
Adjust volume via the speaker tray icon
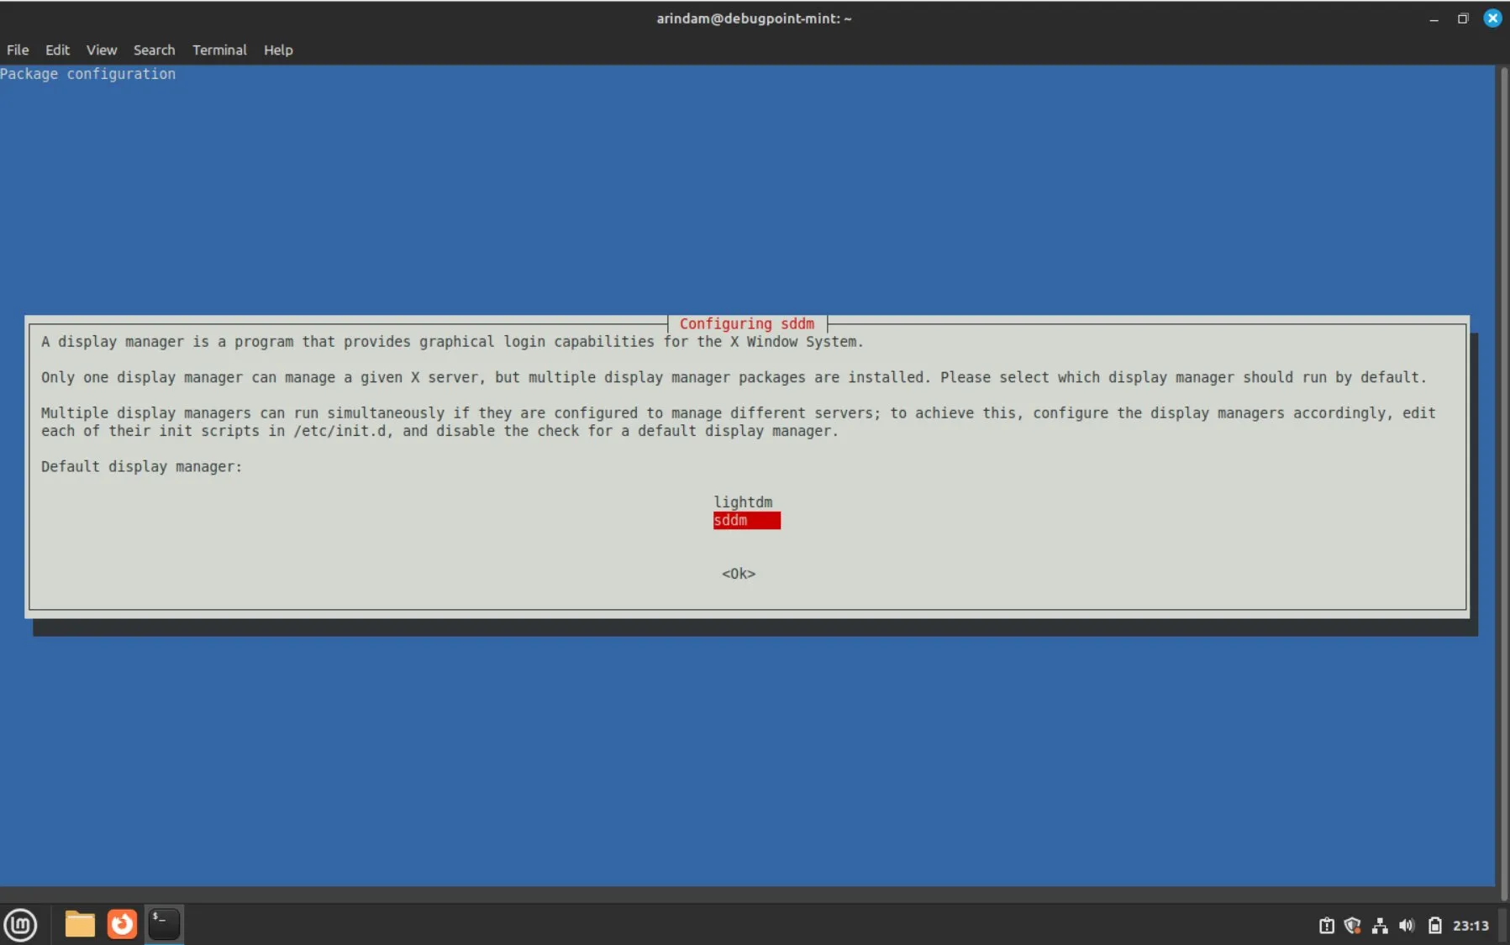pos(1407,925)
